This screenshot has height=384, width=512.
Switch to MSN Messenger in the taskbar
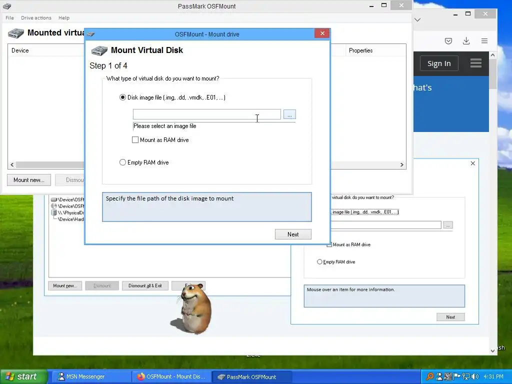click(x=91, y=377)
